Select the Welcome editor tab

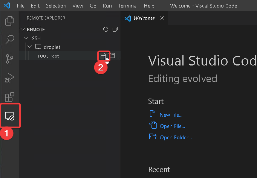(x=144, y=18)
